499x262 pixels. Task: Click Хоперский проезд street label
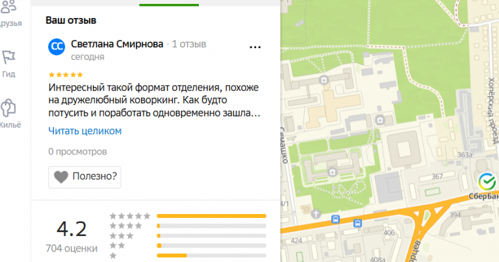[493, 110]
